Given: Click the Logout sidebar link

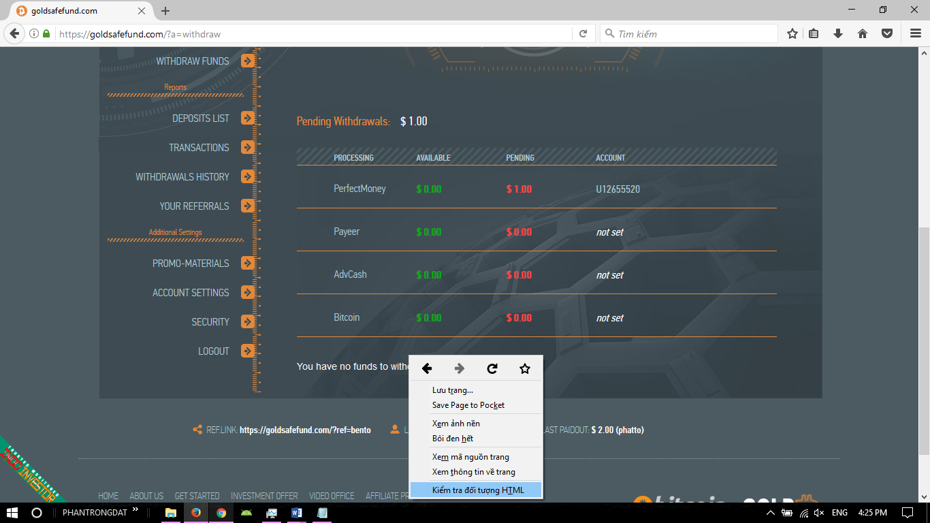Looking at the screenshot, I should pos(214,351).
